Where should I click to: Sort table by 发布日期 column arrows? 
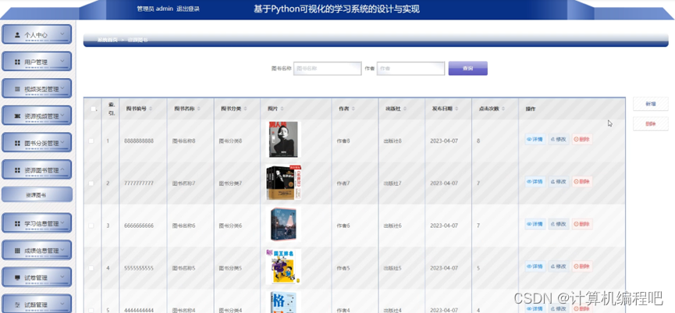click(x=457, y=109)
